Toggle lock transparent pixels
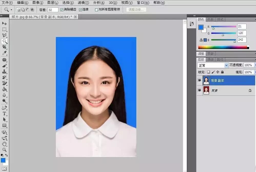 pyautogui.click(x=209, y=72)
